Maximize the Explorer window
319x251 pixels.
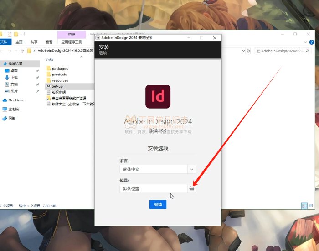(x=295, y=34)
